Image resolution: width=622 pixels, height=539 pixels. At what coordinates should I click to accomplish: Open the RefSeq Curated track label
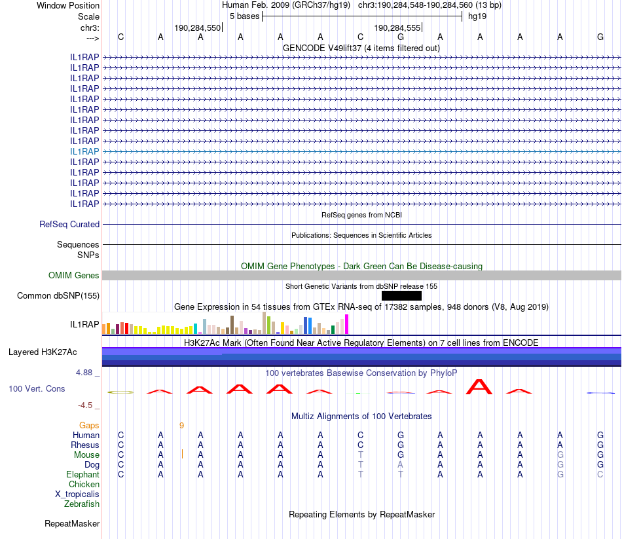[x=69, y=224]
